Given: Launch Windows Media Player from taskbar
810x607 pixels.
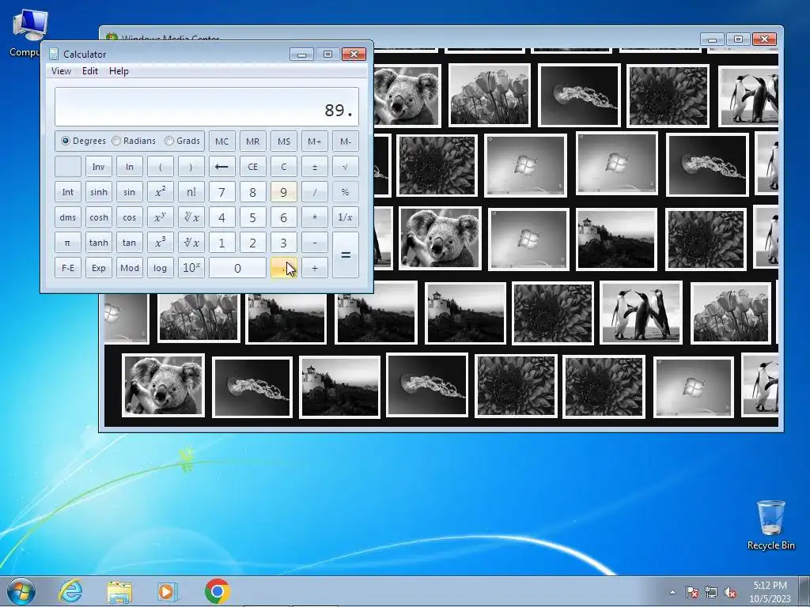Looking at the screenshot, I should pos(168,591).
